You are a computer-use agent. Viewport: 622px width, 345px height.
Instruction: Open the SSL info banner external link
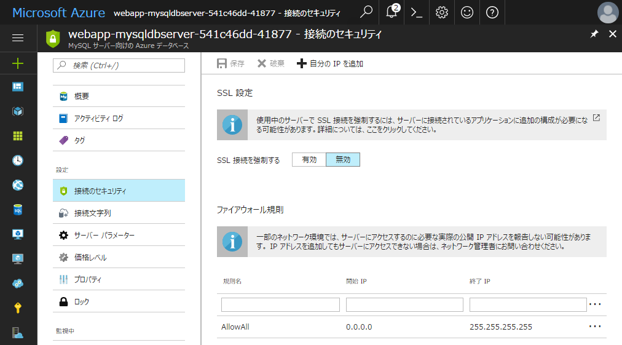[x=596, y=118]
